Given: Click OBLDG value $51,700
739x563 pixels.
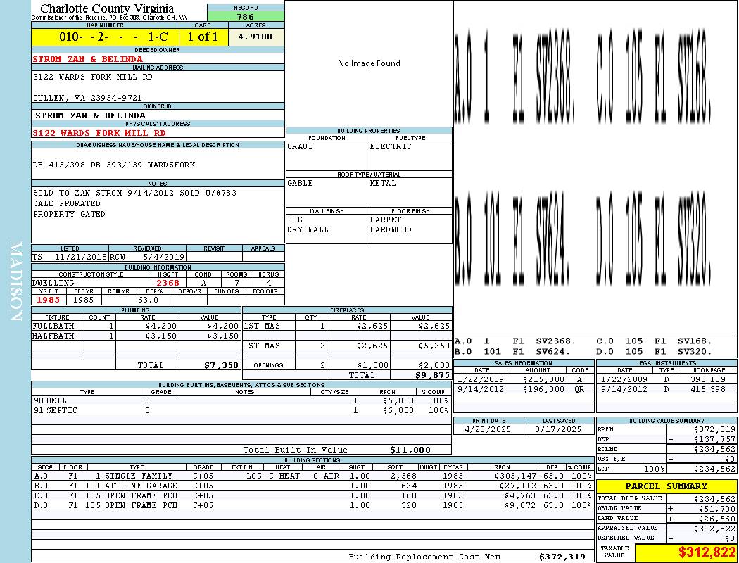Looking at the screenshot, I should (718, 508).
